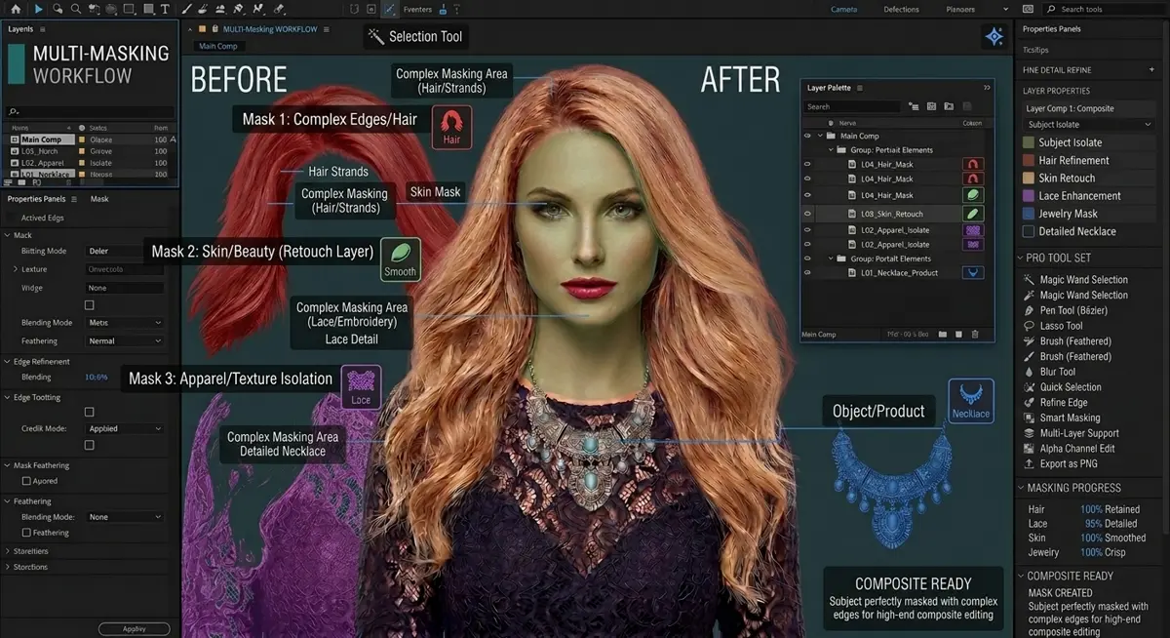The height and width of the screenshot is (638, 1170).
Task: Click the blue Necklace mask badge
Action: coord(970,401)
